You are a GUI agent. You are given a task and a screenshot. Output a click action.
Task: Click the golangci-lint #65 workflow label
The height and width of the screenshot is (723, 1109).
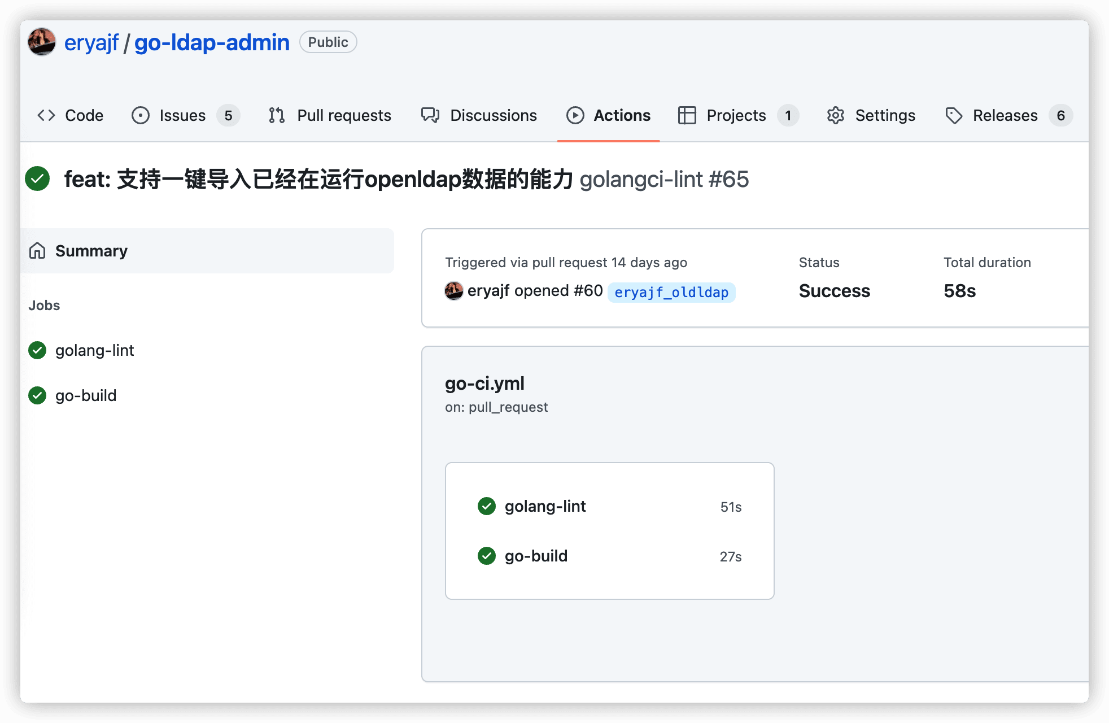(x=664, y=179)
